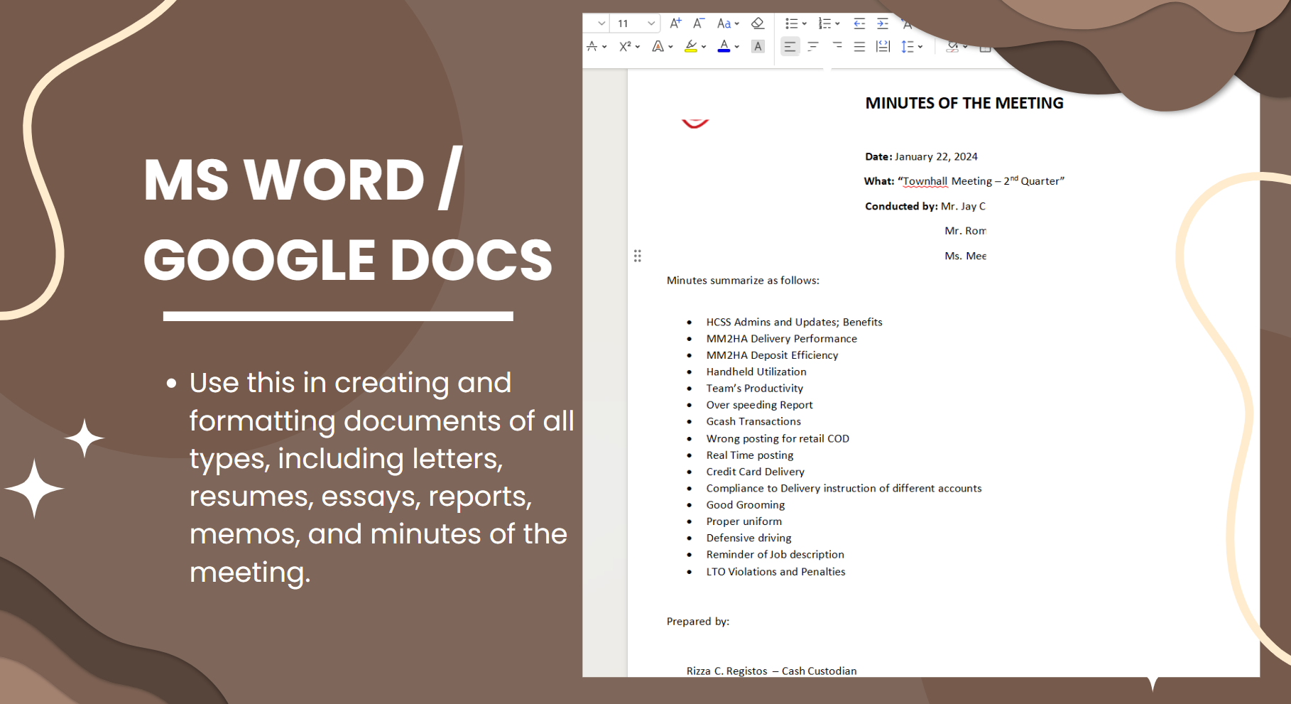Click bullet Credit Card Delivery

click(755, 472)
